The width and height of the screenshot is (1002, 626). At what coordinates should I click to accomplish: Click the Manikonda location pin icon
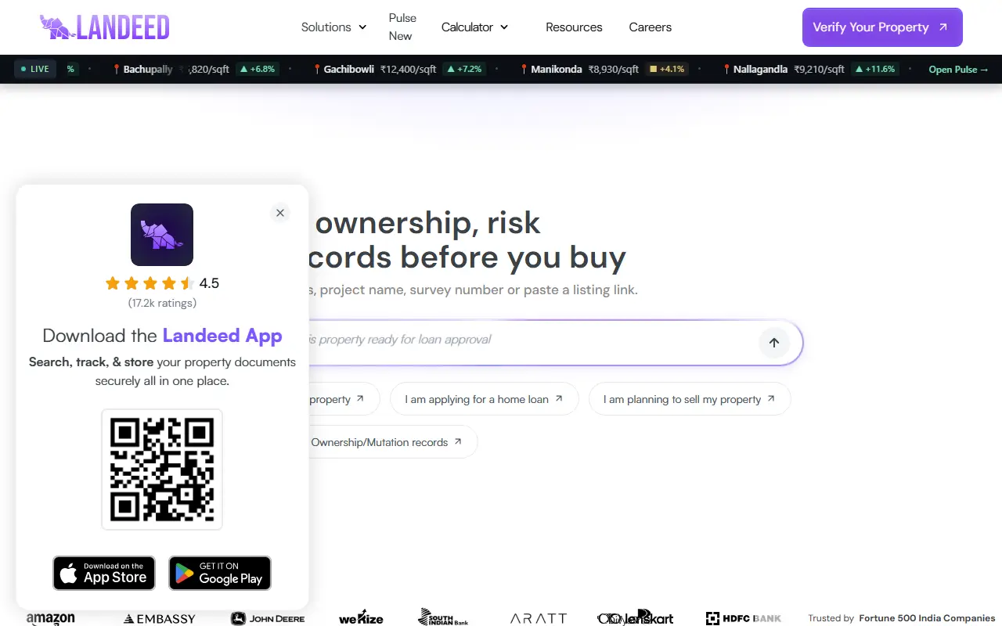click(524, 69)
